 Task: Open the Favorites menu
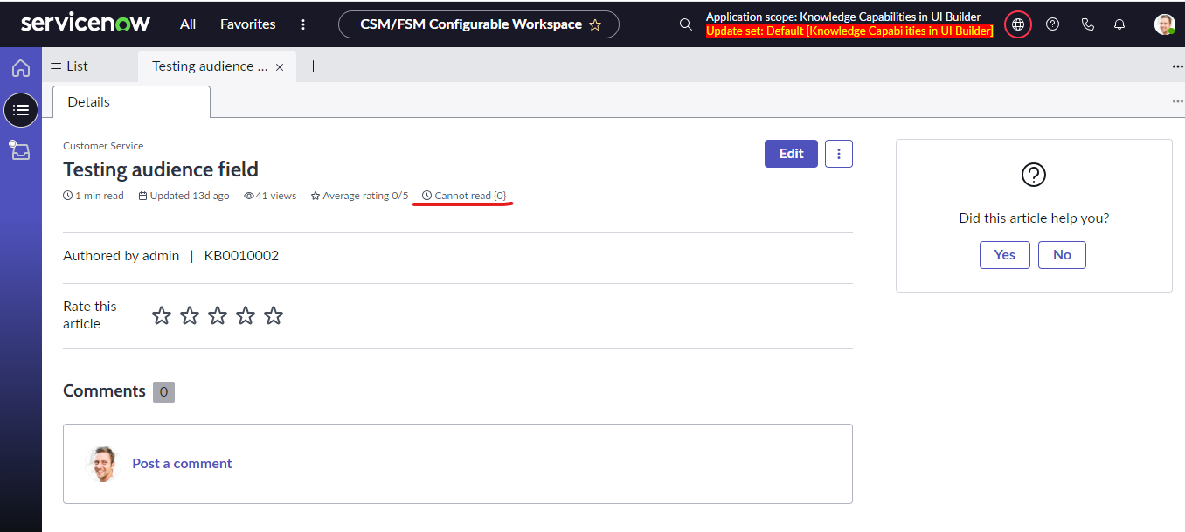click(247, 24)
